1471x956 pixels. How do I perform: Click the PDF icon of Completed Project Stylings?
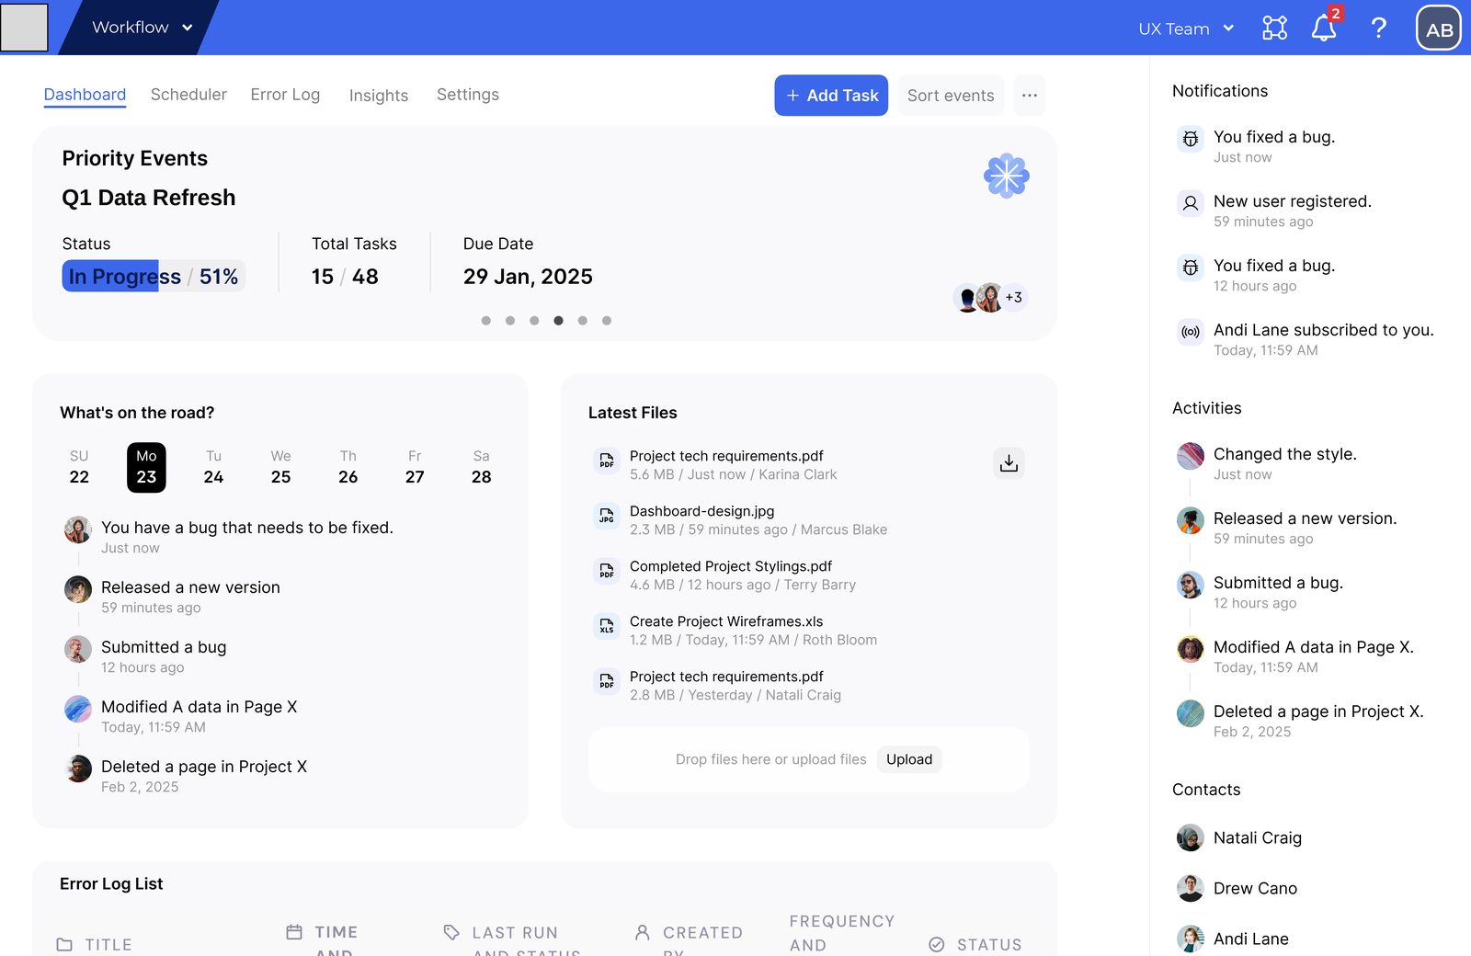[x=607, y=571]
